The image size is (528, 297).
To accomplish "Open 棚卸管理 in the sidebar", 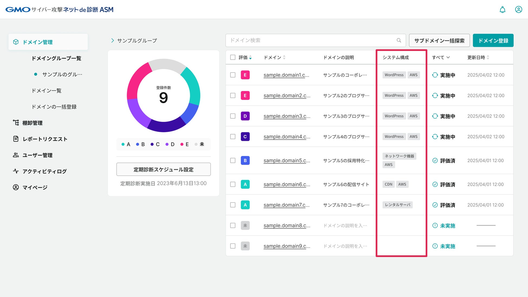I will [x=32, y=123].
